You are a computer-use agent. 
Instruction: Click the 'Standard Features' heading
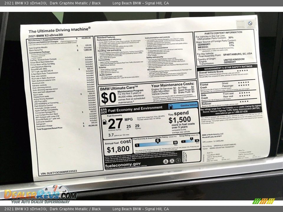[x=106, y=37]
